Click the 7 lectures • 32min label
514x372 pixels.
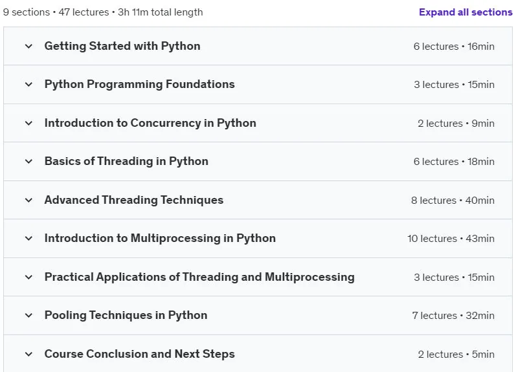pyautogui.click(x=453, y=316)
